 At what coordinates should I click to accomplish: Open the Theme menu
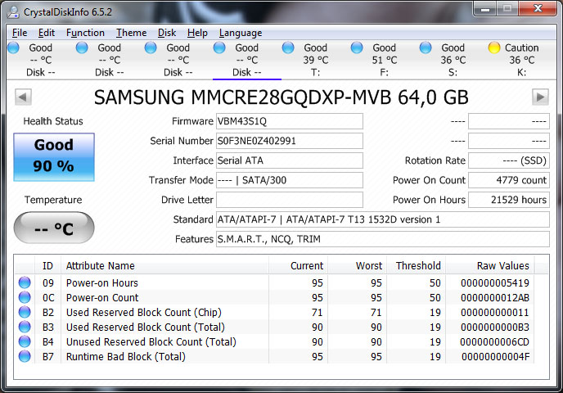tap(131, 33)
